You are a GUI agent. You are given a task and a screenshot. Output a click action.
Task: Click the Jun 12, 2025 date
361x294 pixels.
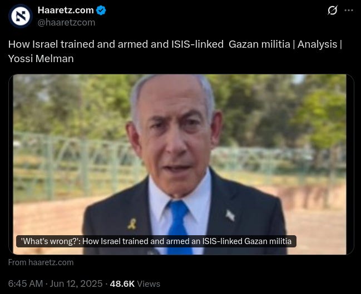[x=76, y=283]
